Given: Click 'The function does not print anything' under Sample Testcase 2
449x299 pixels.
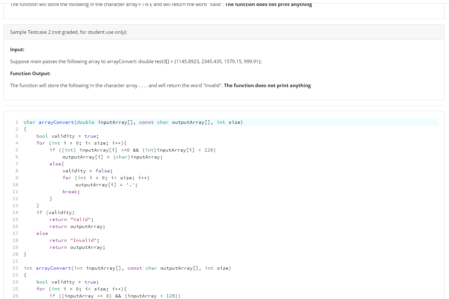Looking at the screenshot, I should (x=267, y=86).
